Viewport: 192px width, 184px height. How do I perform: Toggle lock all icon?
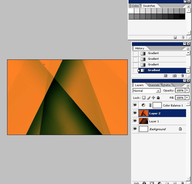tap(158, 98)
